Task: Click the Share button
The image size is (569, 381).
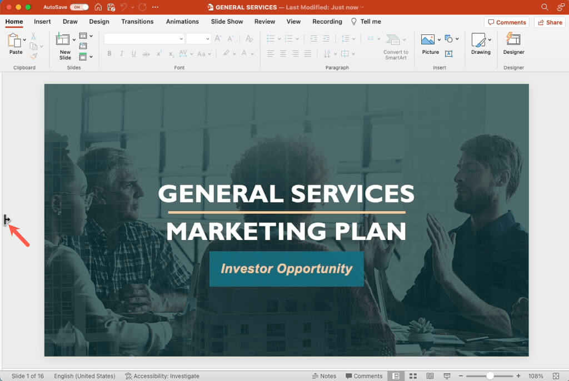Action: (550, 22)
